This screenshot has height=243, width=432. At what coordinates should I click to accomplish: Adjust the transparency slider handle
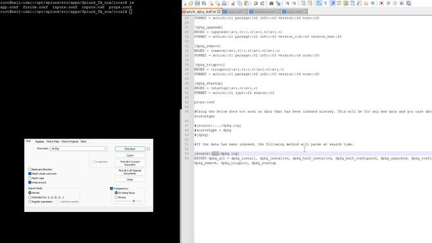pos(134,201)
